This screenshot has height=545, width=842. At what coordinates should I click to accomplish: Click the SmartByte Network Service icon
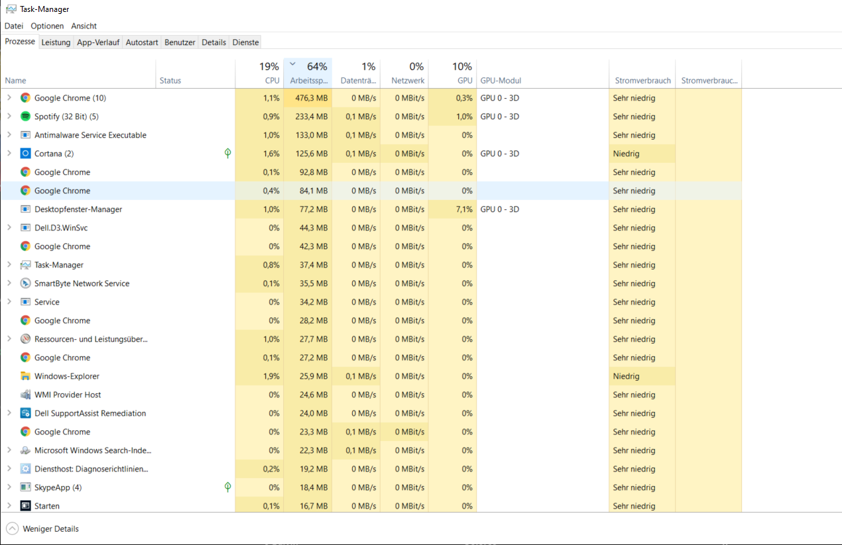[25, 283]
